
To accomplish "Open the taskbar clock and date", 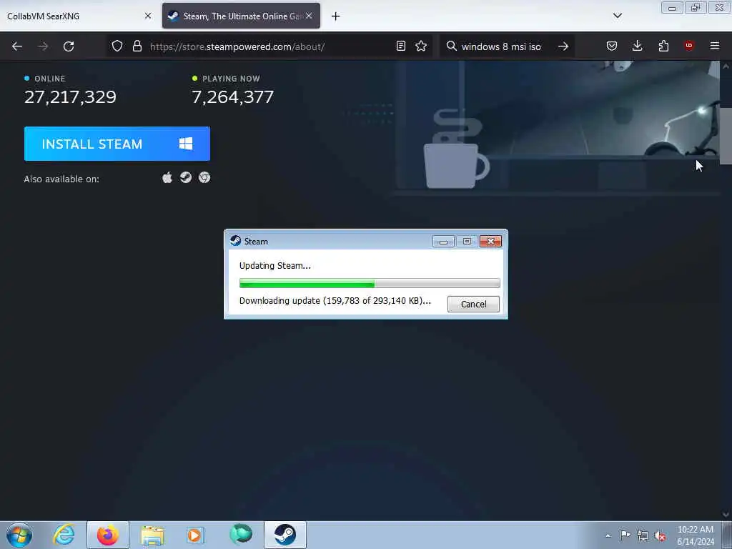I will 696,535.
